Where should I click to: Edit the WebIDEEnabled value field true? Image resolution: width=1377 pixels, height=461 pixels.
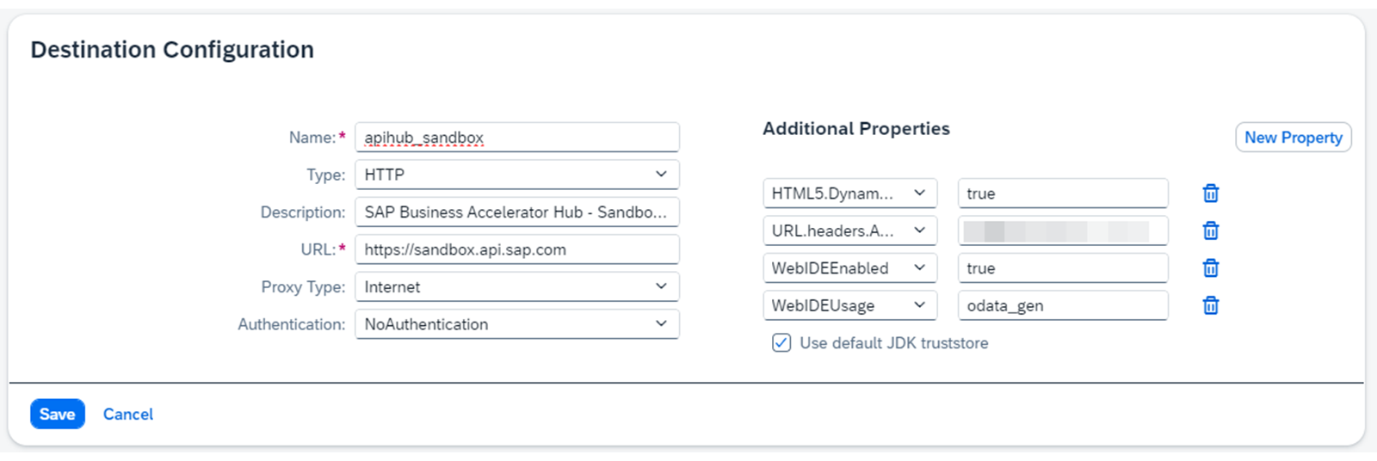1063,268
